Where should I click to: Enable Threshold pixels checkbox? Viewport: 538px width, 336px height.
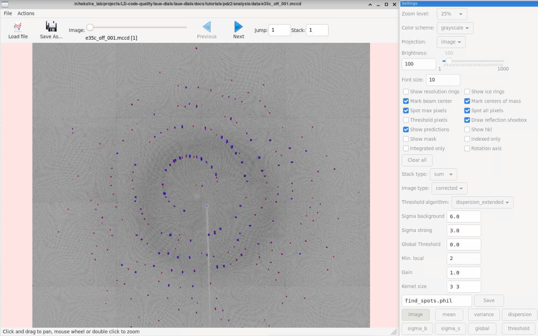[x=406, y=120]
